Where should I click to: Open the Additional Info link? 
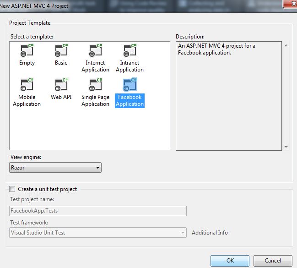click(210, 233)
